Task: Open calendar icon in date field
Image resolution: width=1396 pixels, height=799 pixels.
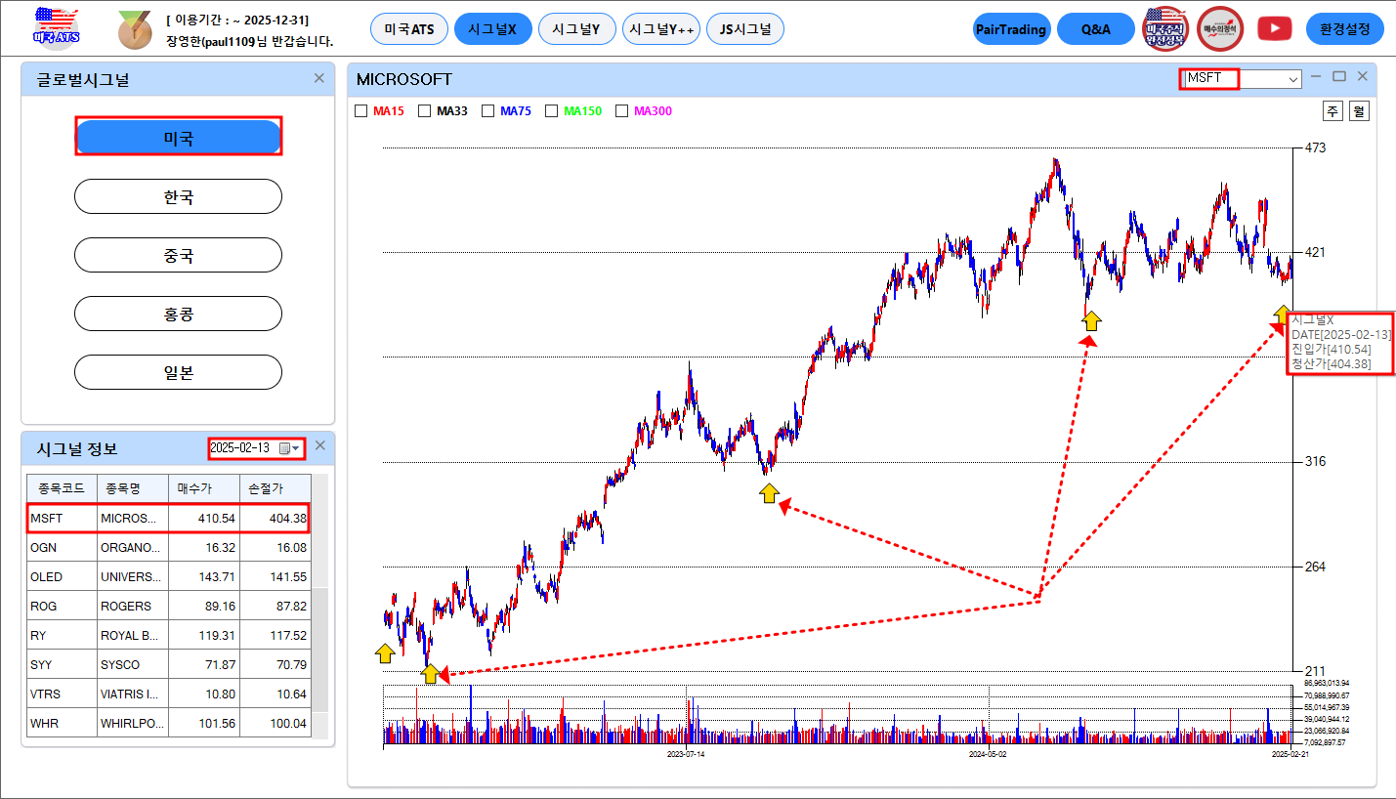Action: (x=285, y=447)
